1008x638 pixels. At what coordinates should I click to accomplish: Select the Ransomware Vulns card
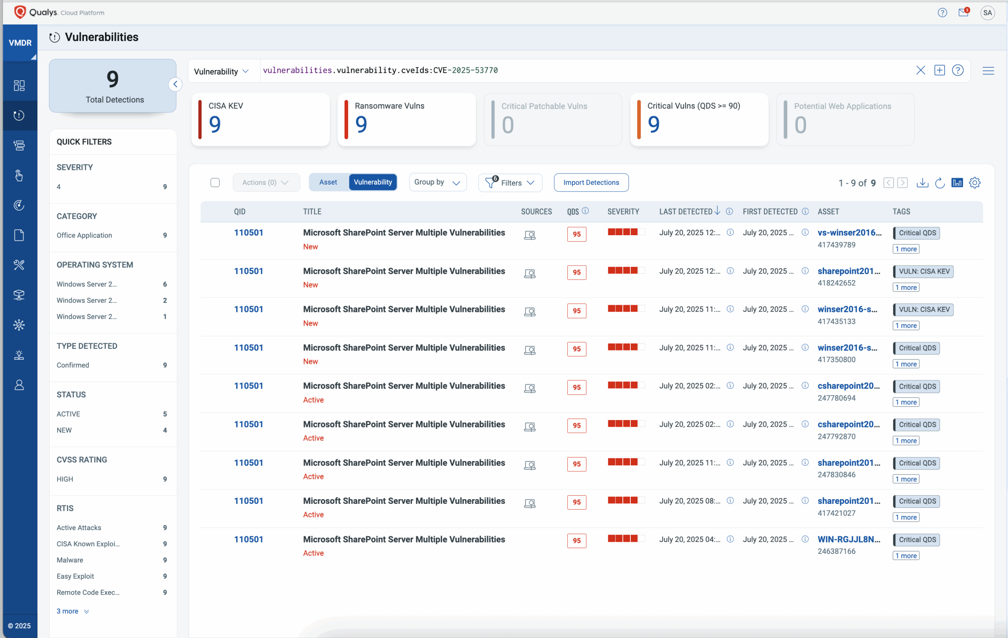(x=406, y=120)
